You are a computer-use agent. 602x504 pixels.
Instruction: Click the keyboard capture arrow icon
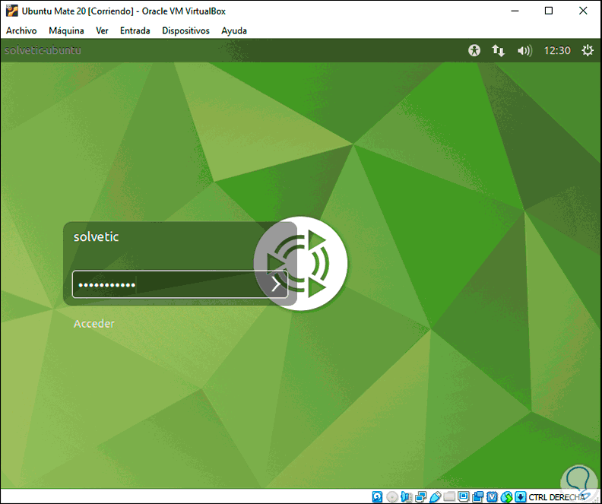tap(521, 497)
